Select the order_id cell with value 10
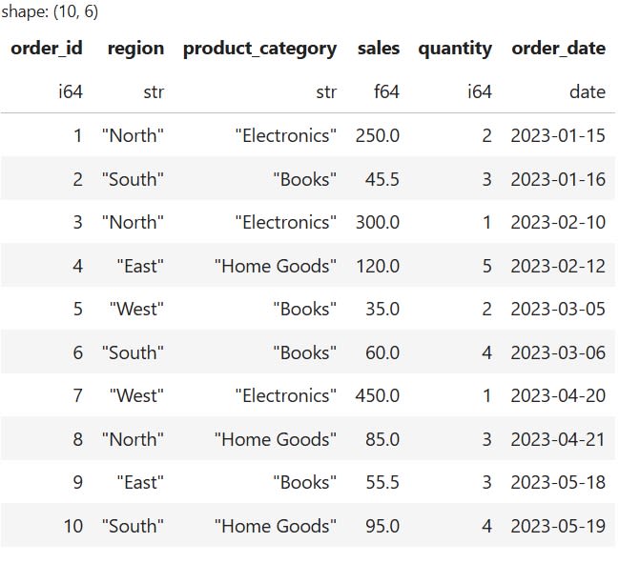The image size is (640, 563). point(73,526)
